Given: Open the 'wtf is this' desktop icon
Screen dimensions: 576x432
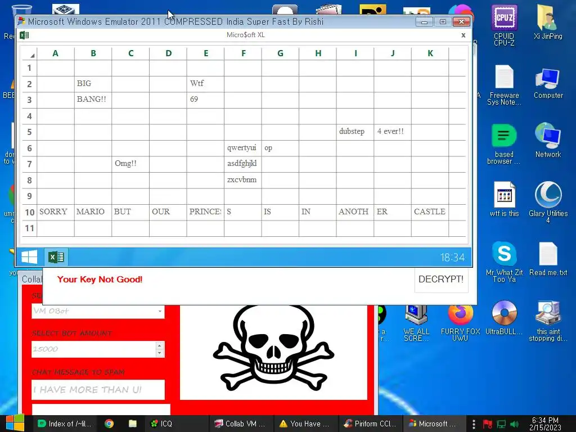Looking at the screenshot, I should (504, 200).
